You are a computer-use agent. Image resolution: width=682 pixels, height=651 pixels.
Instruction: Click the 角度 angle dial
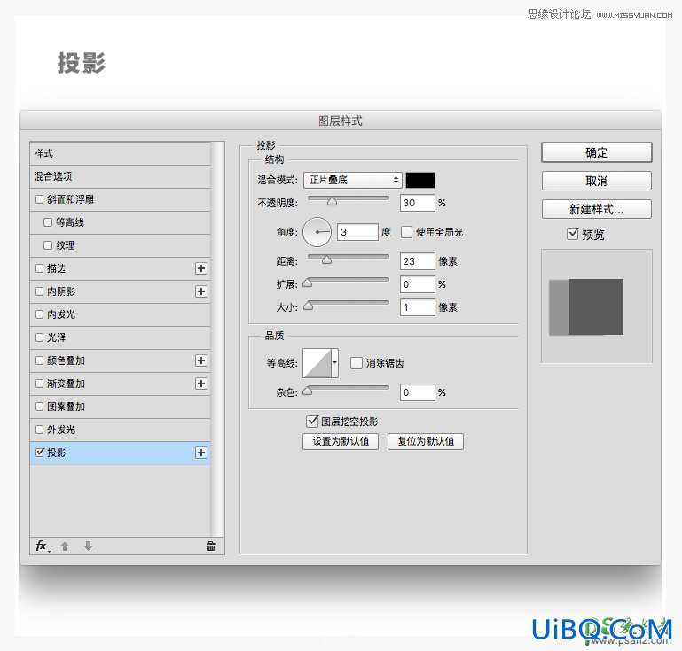pos(317,232)
